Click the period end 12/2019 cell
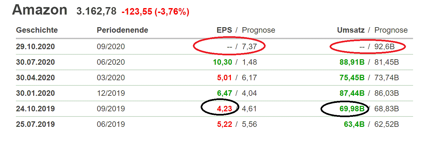 (x=111, y=93)
